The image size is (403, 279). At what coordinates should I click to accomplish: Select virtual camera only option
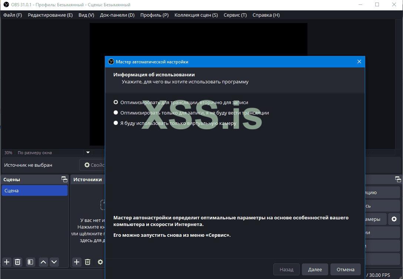tap(175, 123)
